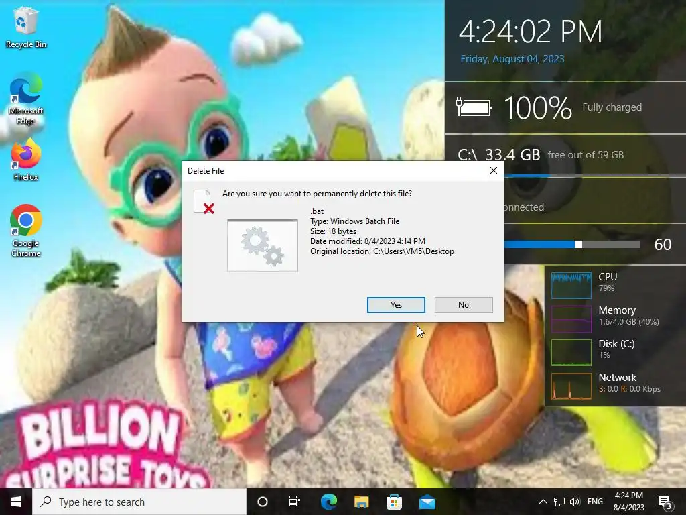
Task: Confirm deletion with the Yes button
Action: coord(396,305)
